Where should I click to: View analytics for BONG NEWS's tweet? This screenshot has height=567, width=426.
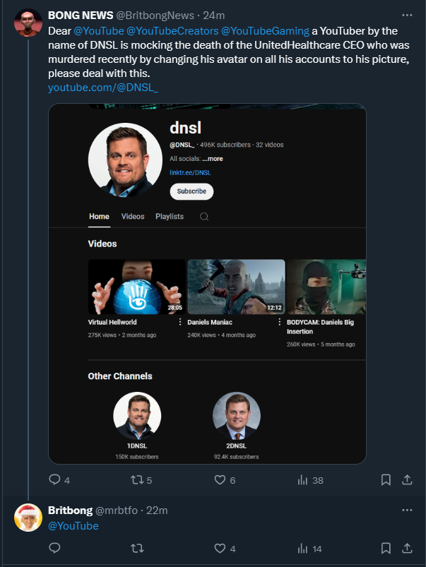(x=303, y=479)
